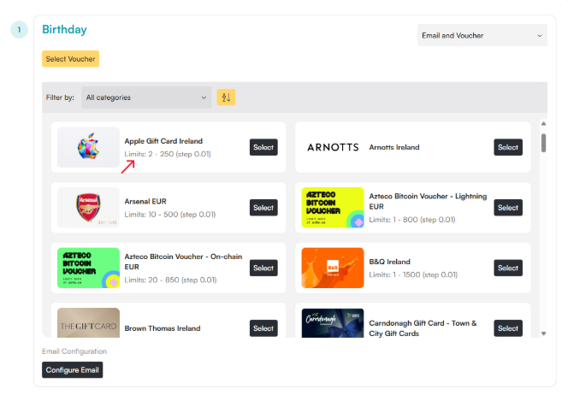Select the Apple Gift Card Ireland voucher
The width and height of the screenshot is (568, 401).
pyautogui.click(x=263, y=147)
